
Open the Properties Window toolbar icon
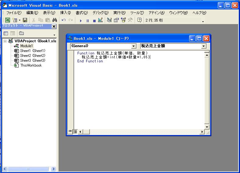click(116, 20)
